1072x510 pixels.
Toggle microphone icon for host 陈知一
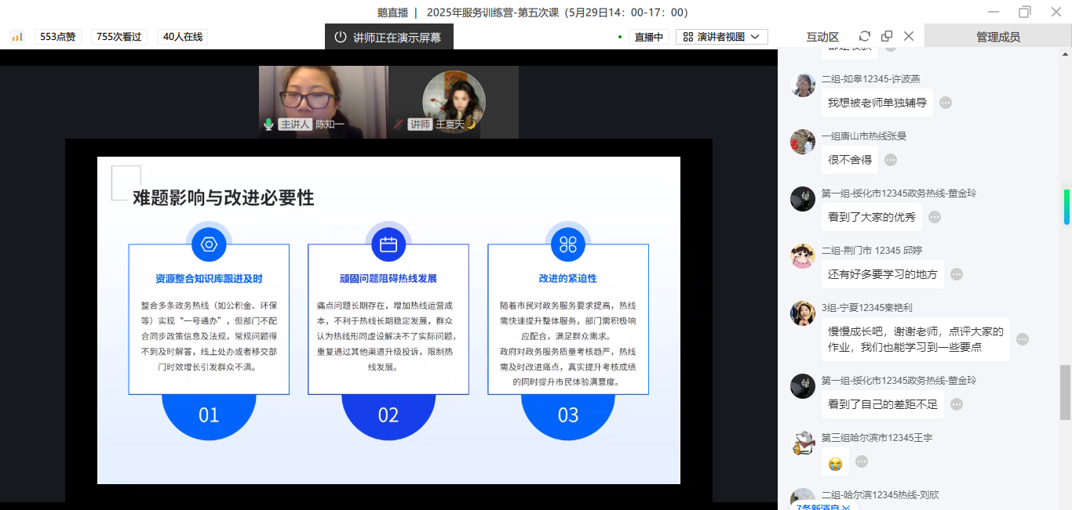point(268,124)
